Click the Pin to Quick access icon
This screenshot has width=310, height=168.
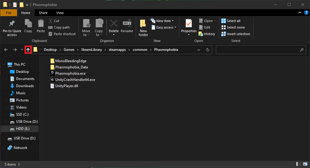tap(12, 23)
